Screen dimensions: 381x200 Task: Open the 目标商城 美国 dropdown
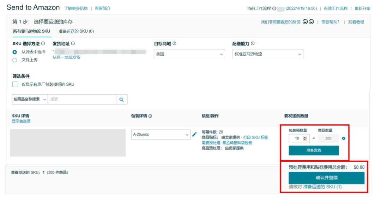tap(189, 54)
